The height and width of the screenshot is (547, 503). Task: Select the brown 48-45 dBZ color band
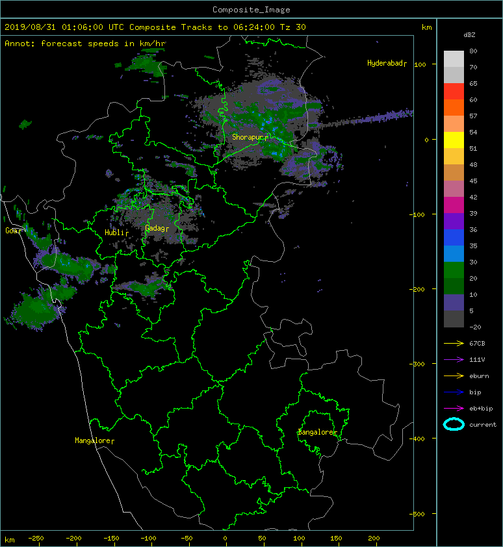click(454, 173)
